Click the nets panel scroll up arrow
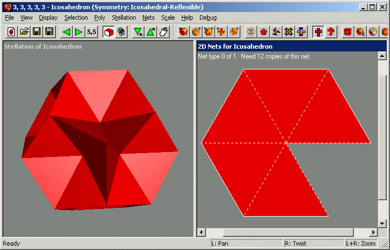This screenshot has width=390, height=250. point(382,56)
